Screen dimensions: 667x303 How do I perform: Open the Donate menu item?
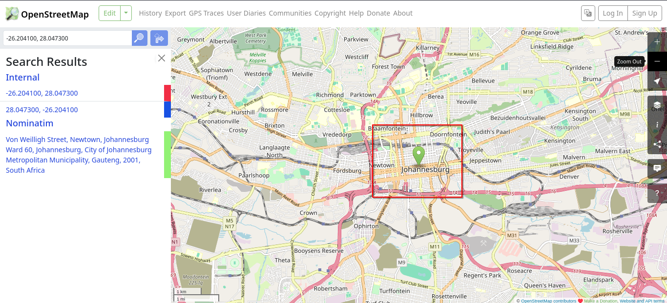click(x=378, y=13)
